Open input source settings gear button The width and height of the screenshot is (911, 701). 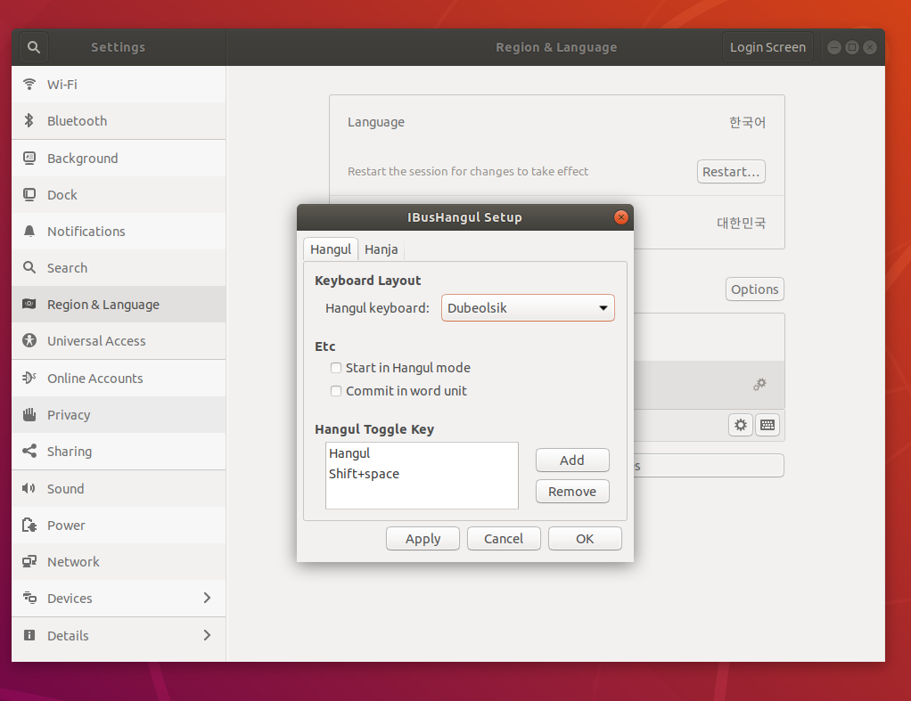coord(741,425)
